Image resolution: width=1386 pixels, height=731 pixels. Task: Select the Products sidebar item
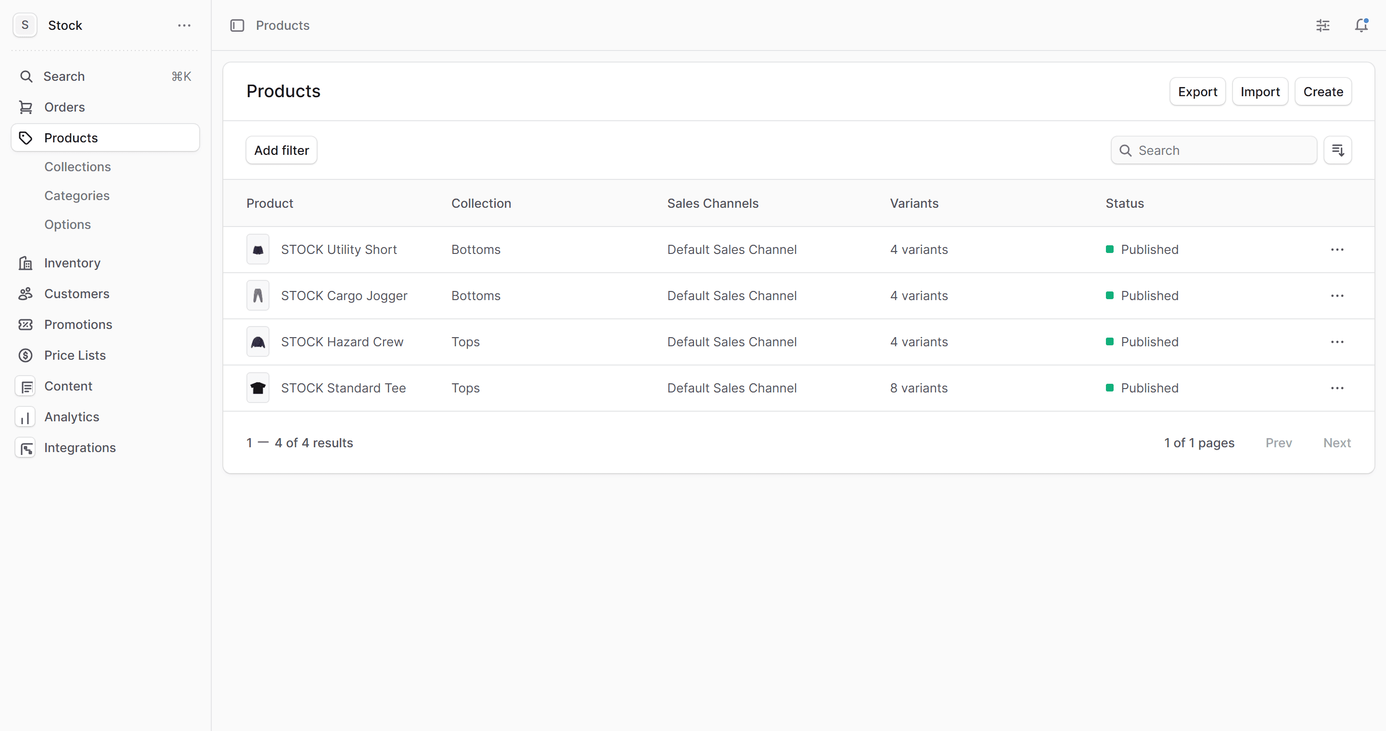105,138
